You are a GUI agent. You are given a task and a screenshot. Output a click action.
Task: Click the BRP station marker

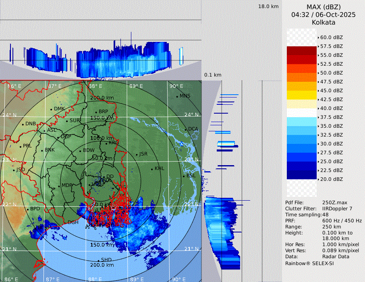click(x=96, y=112)
